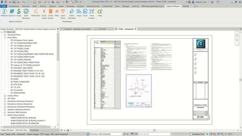Click the drawing area horizontal scrollbar thumb
This screenshot has height=136, width=242.
point(154,130)
